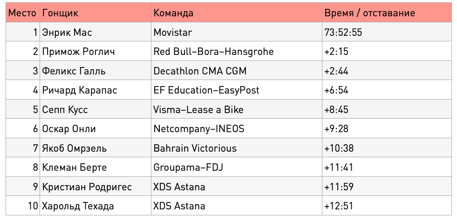Image resolution: width=457 pixels, height=221 pixels.
Task: Click the Команда column header
Action: tap(236, 13)
